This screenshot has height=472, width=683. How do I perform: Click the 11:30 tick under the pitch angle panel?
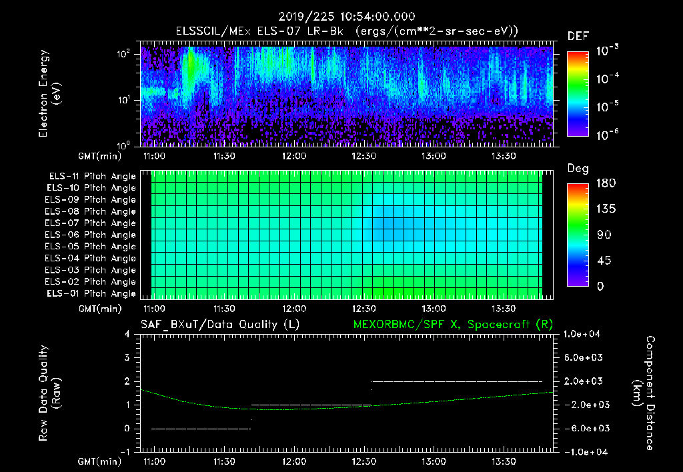pos(224,309)
